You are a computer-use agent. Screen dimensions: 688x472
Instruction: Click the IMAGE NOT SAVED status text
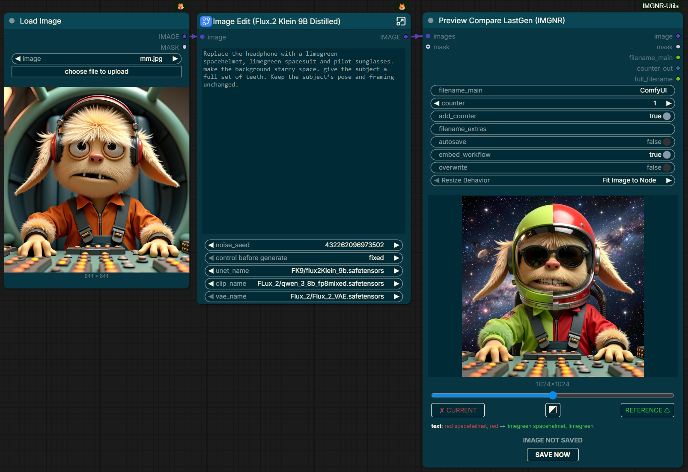click(553, 440)
